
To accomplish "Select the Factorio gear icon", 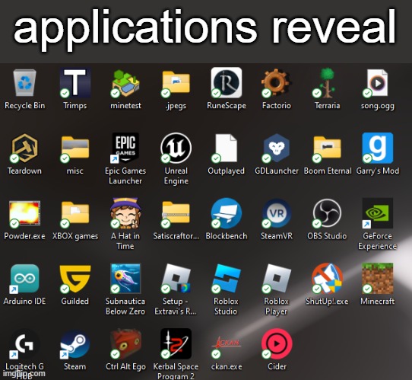I will coord(277,83).
